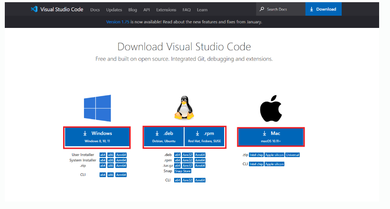Select System Installer Arm64 link
The image size is (390, 209).
121,160
